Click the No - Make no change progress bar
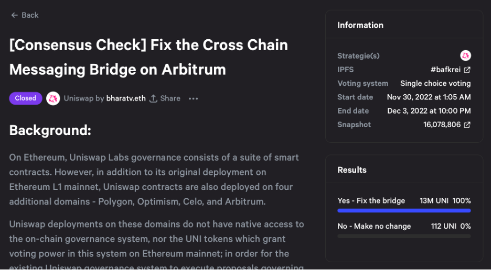 [x=404, y=236]
